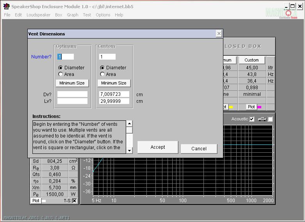This screenshot has width=305, height=222.
Task: Close the Vent Dimensions dialog
Action: pos(219,33)
